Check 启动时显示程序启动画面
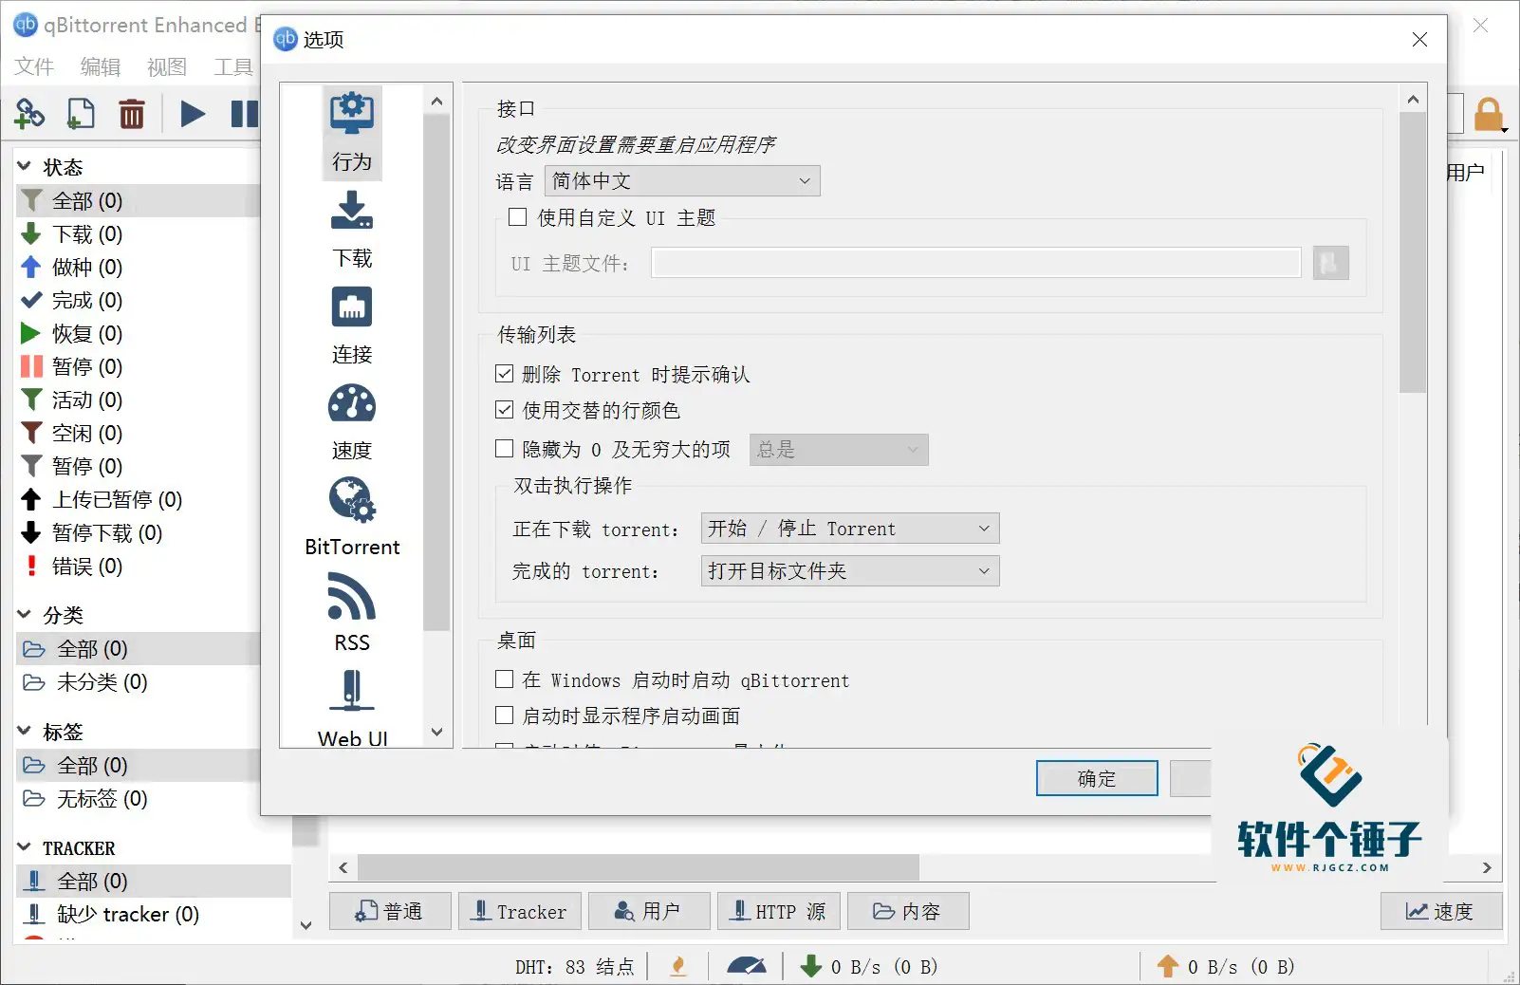 (x=505, y=716)
